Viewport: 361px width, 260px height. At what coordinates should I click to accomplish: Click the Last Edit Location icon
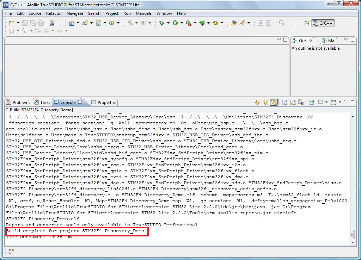(x=38, y=31)
